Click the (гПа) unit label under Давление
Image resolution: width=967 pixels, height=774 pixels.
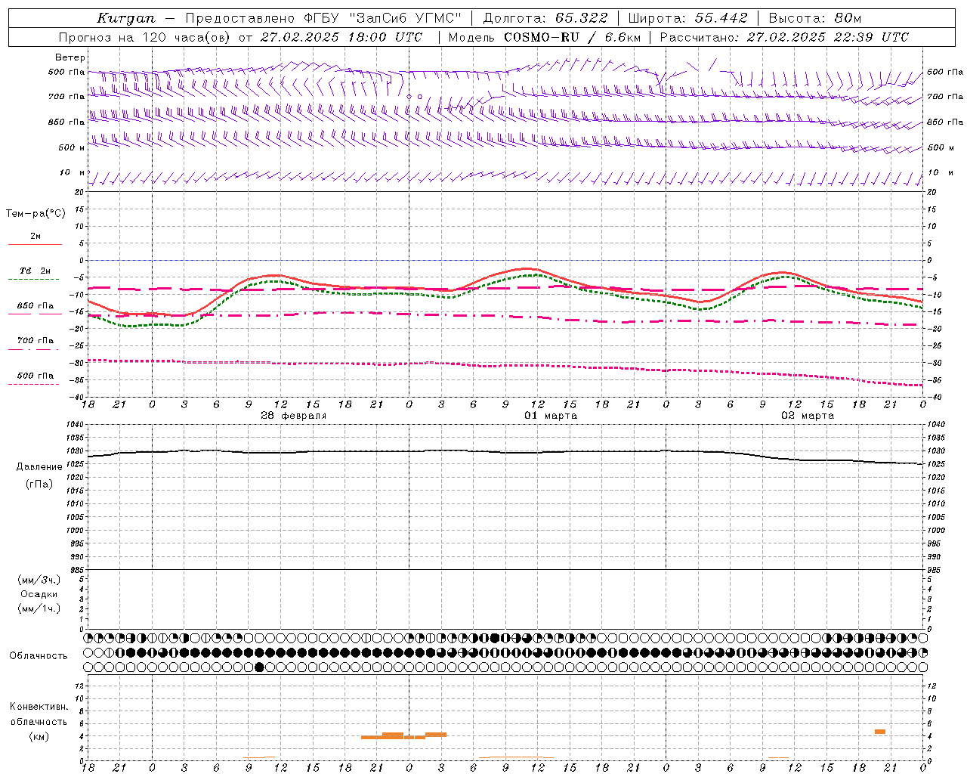tap(39, 484)
